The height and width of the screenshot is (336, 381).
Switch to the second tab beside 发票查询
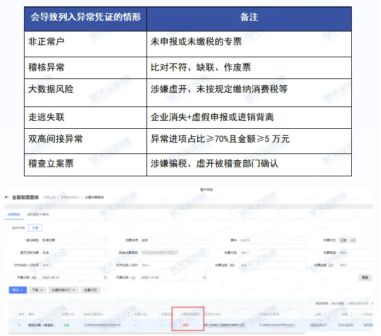click(x=38, y=214)
